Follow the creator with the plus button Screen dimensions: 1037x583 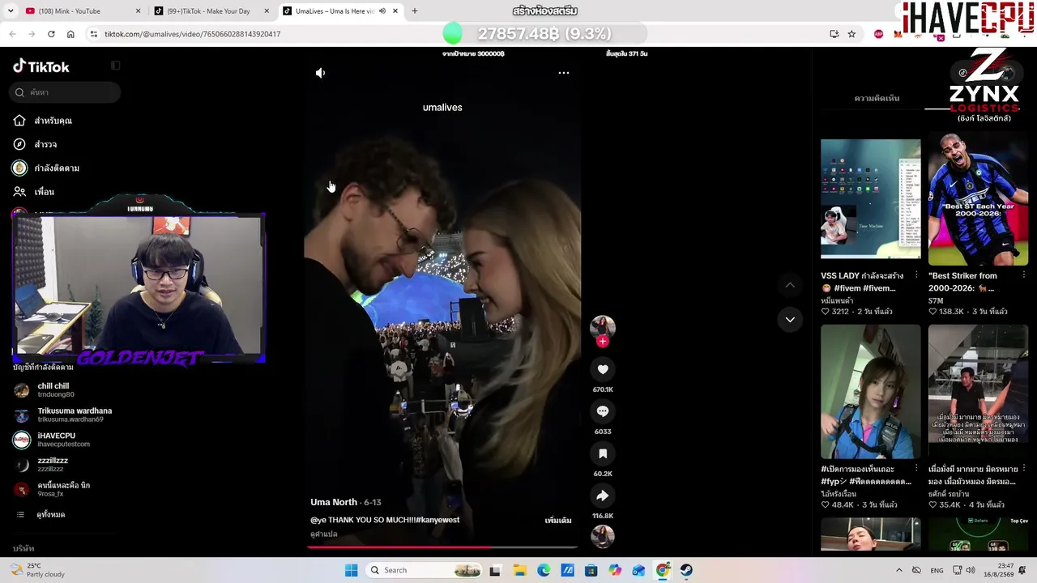pyautogui.click(x=602, y=342)
